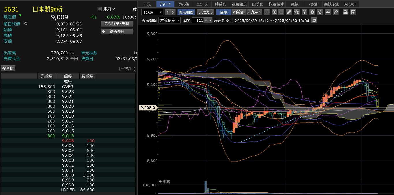This screenshot has width=394, height=195.
Task: Open the 四季報 tab
Action: [257, 4]
